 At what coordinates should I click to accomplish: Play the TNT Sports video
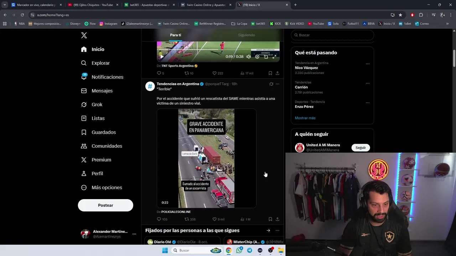[x=162, y=57]
